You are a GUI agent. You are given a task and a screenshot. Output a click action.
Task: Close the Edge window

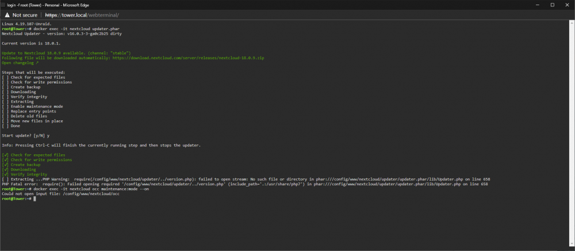coord(567,5)
